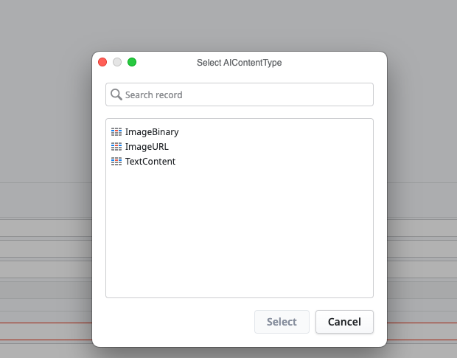Select the ImageBinary record icon
Viewport: 457px width, 358px height.
point(116,132)
